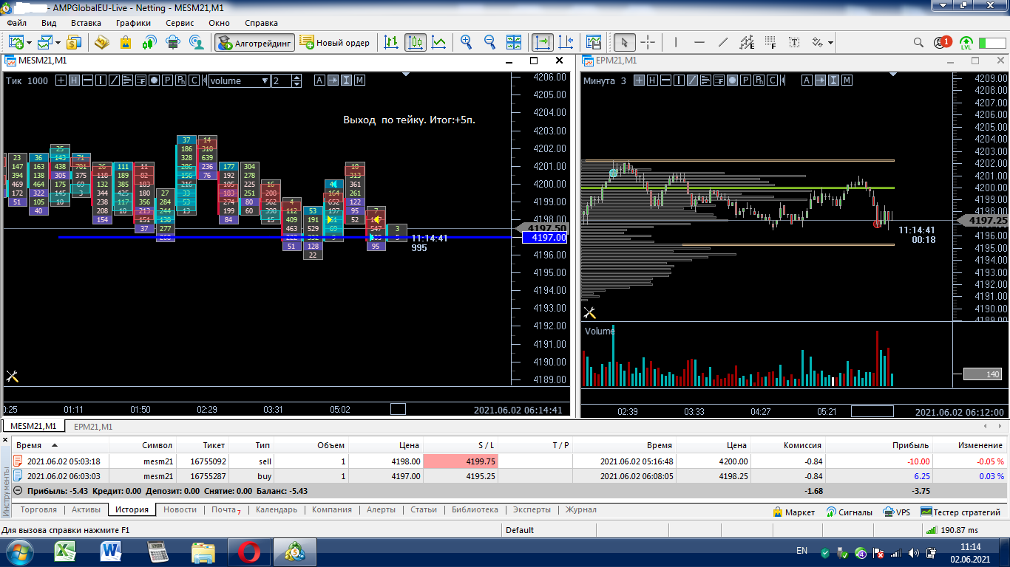The height and width of the screenshot is (567, 1010).
Task: Tile chart windows using the grid icon
Action: coord(513,42)
